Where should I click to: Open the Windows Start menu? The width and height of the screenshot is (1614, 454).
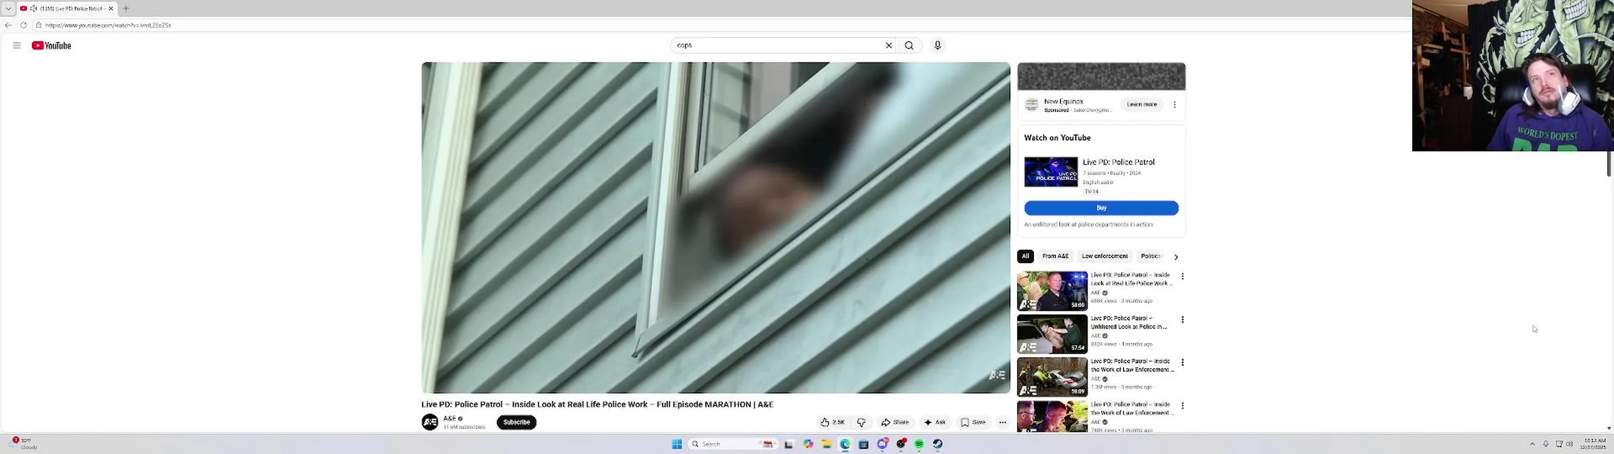[677, 444]
